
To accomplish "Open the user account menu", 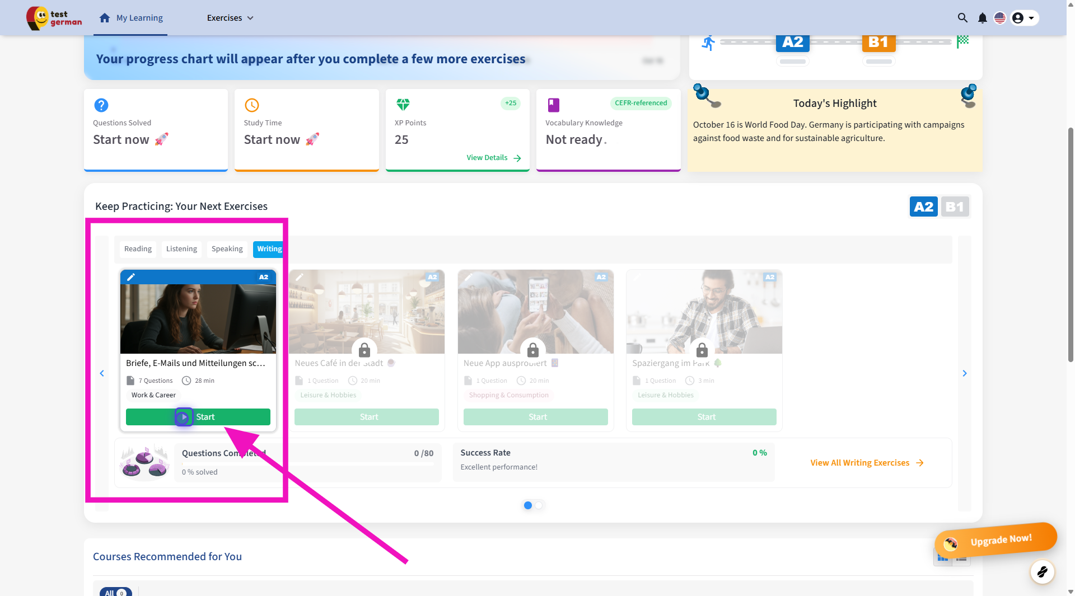I will tap(1024, 18).
